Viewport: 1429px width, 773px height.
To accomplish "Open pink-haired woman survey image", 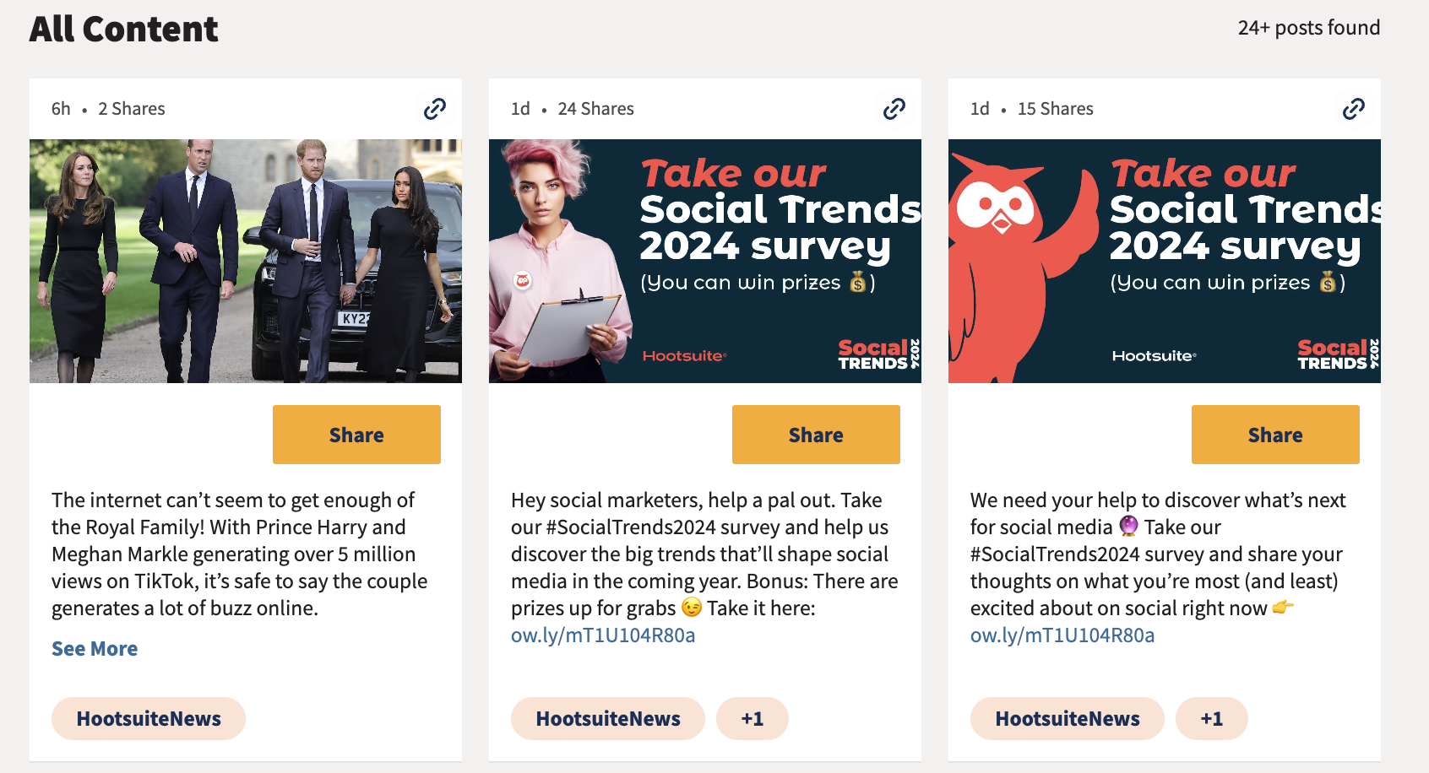I will coord(705,261).
